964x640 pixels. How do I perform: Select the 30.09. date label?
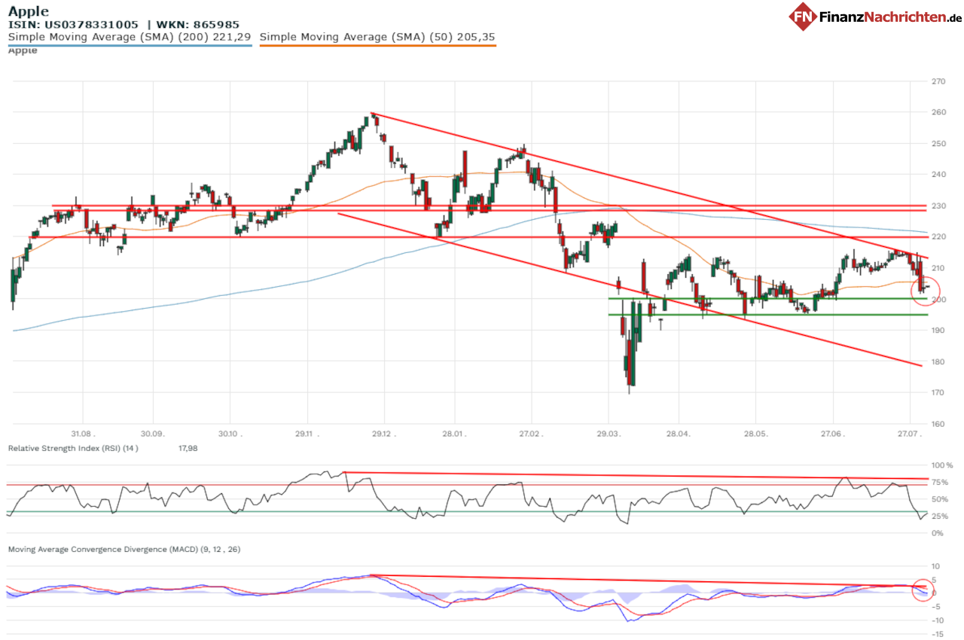click(153, 434)
